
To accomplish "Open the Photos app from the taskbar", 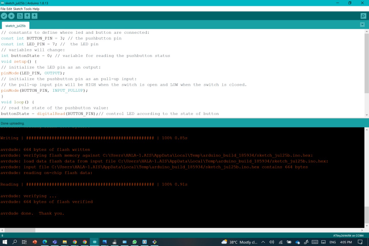I will click(x=105, y=242).
